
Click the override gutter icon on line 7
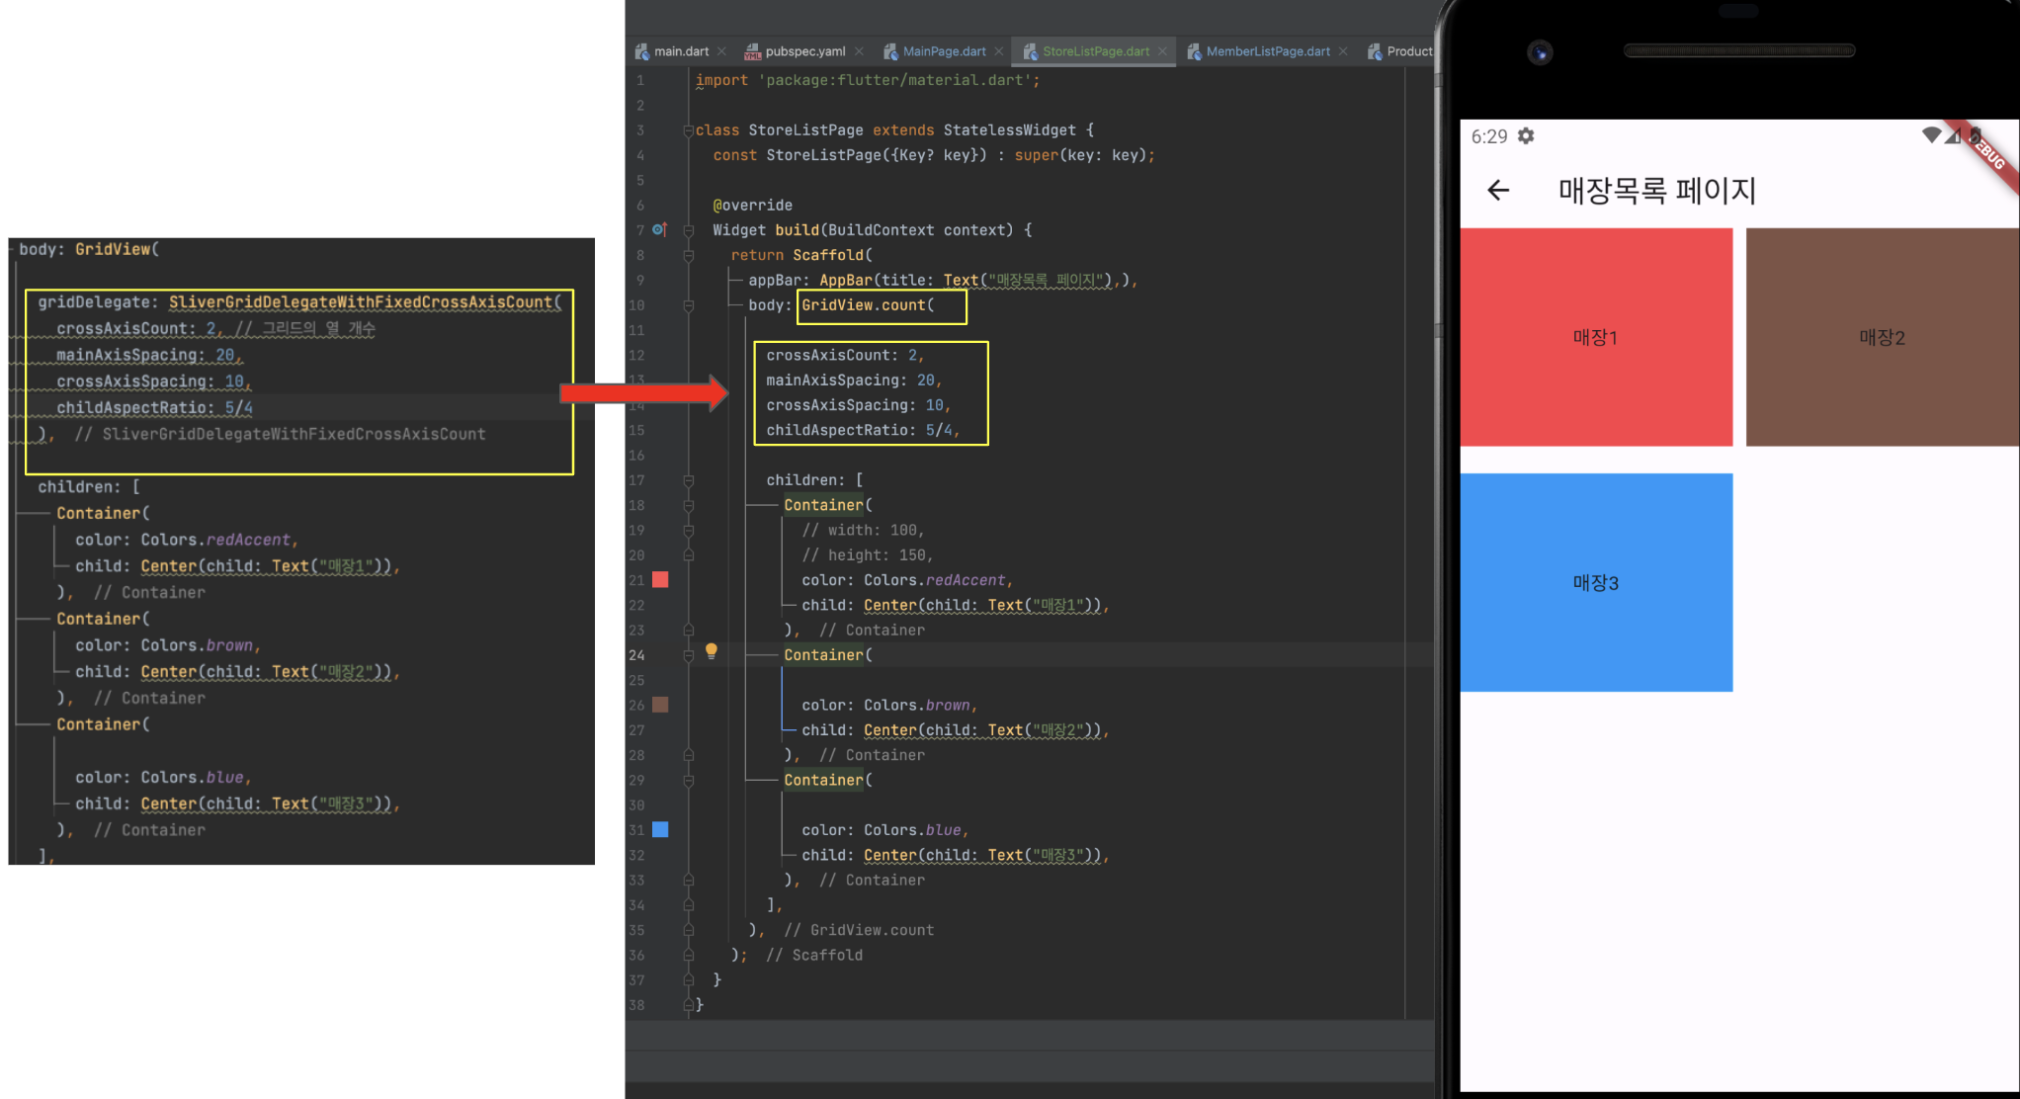click(659, 230)
